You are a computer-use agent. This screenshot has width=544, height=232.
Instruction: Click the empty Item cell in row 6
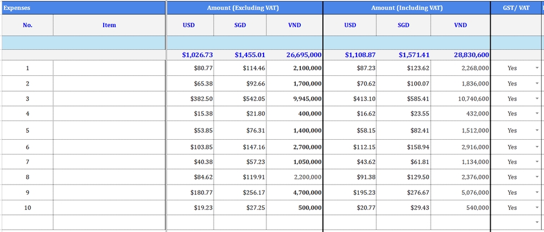109,147
